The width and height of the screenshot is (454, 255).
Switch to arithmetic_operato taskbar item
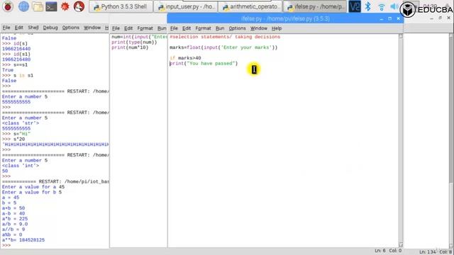point(250,6)
